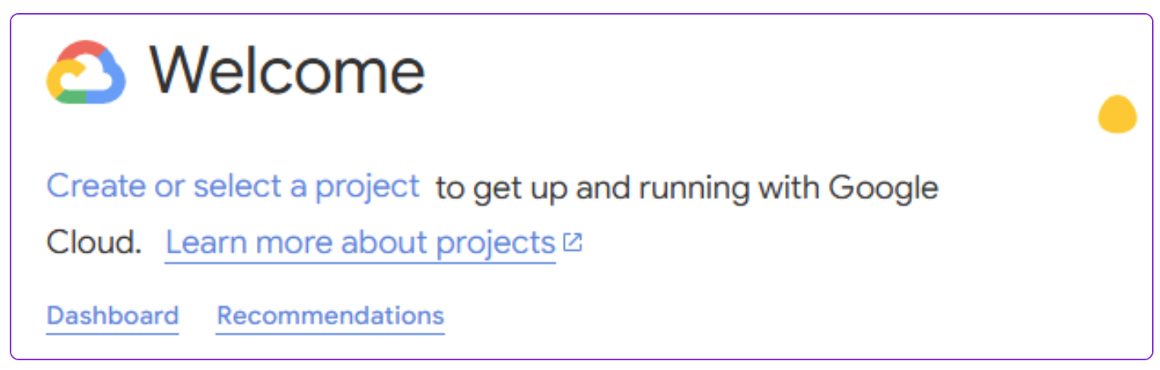
Task: Follow the Learn more about projects link
Action: (360, 242)
